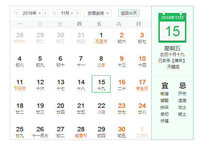Select November 1 万圣节 date
The image size is (204, 145).
coord(101,38)
